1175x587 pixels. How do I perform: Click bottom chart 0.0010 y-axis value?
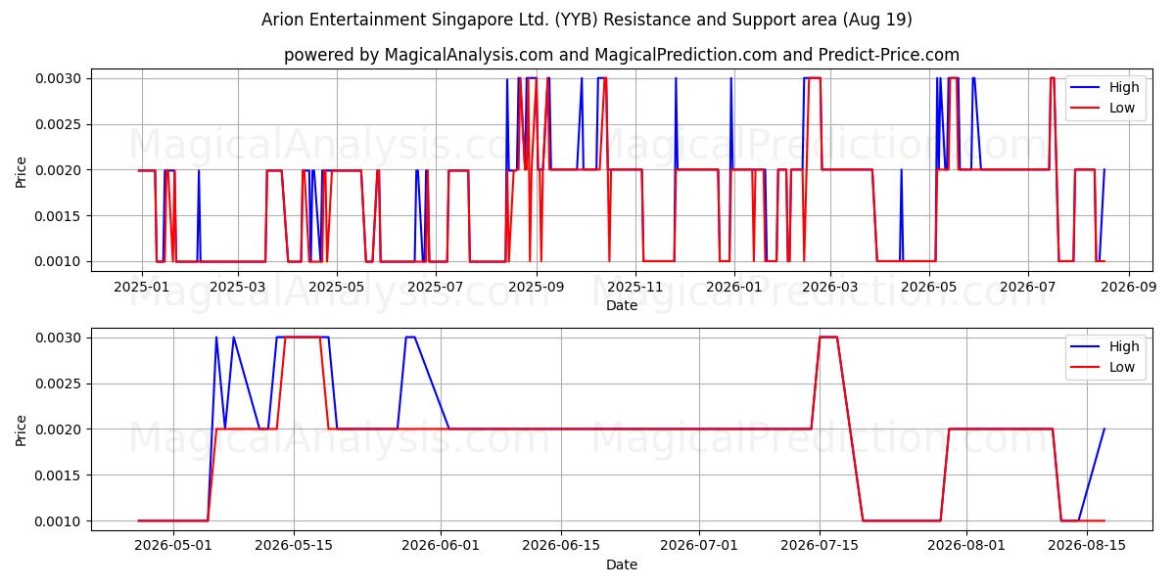[60, 521]
